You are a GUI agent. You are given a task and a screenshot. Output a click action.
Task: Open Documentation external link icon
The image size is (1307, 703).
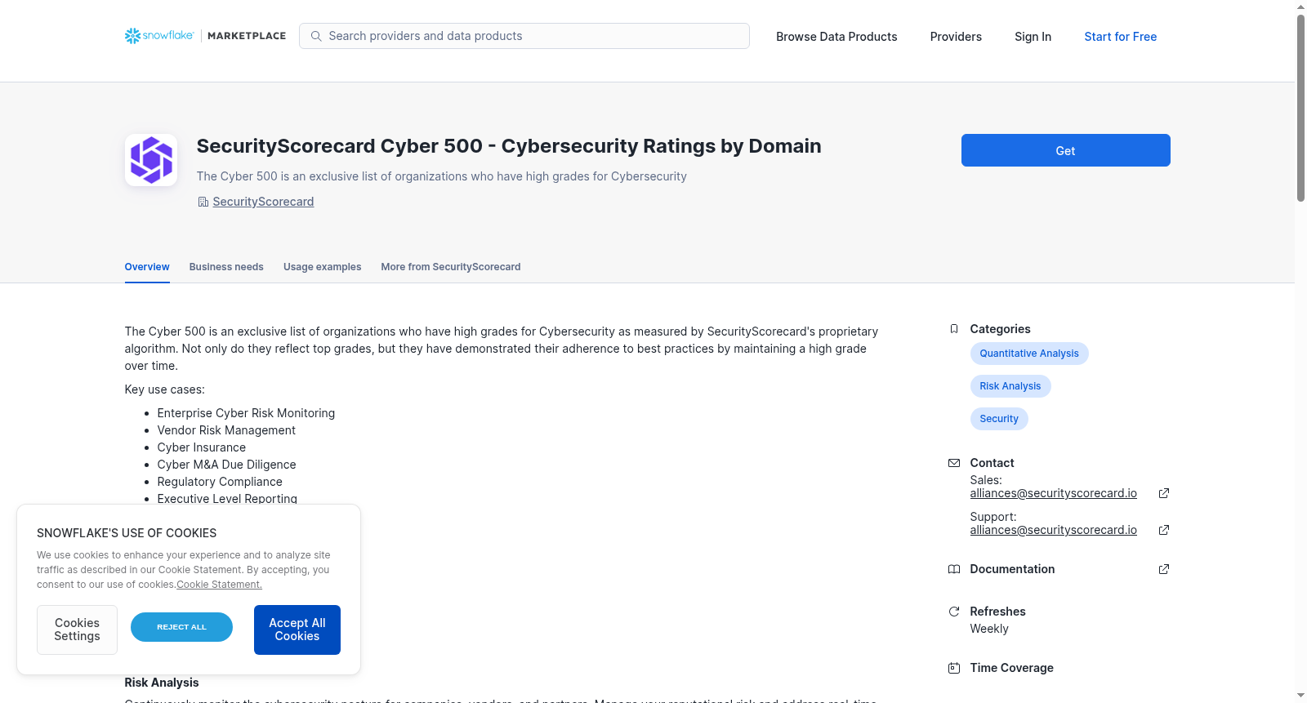[1164, 569]
